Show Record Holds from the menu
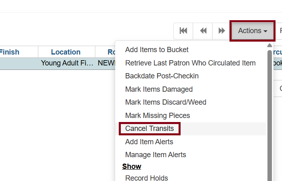The width and height of the screenshot is (282, 181). coord(146,177)
